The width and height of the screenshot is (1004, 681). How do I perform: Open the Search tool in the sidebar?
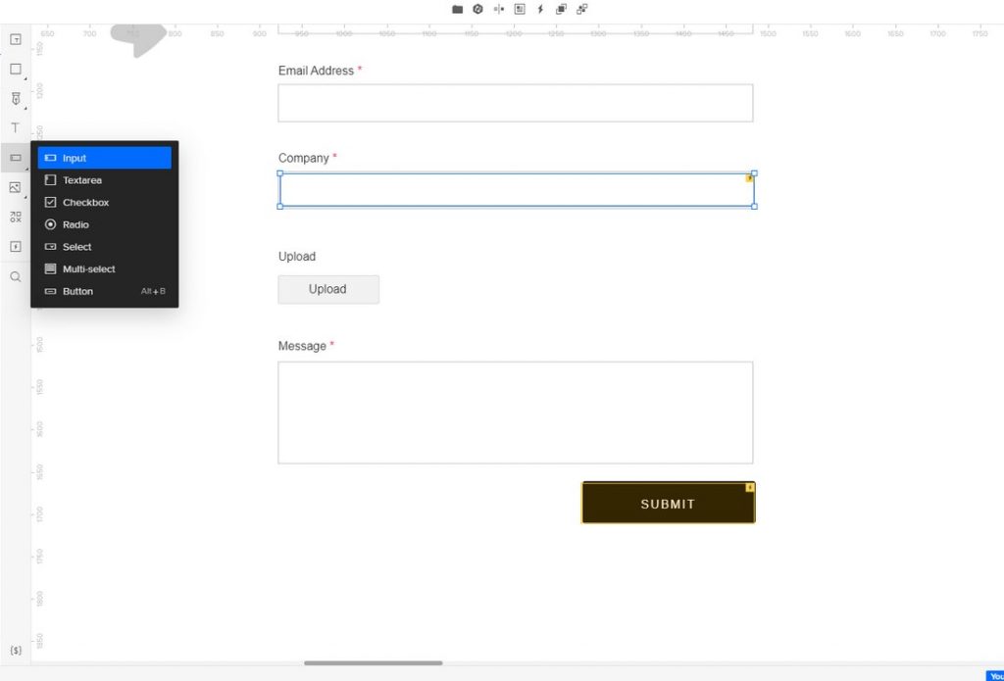(x=15, y=276)
